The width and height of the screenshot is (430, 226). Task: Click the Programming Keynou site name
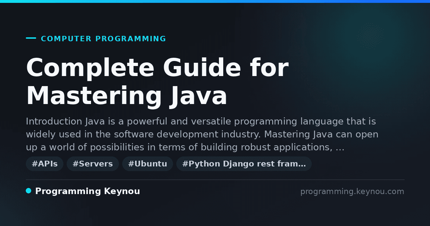point(87,192)
